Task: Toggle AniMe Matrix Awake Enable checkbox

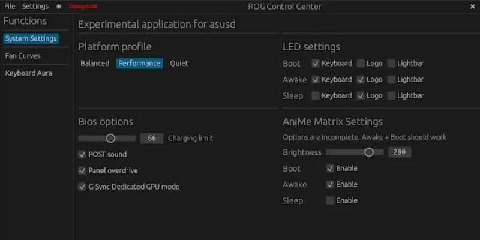Action: (x=329, y=185)
